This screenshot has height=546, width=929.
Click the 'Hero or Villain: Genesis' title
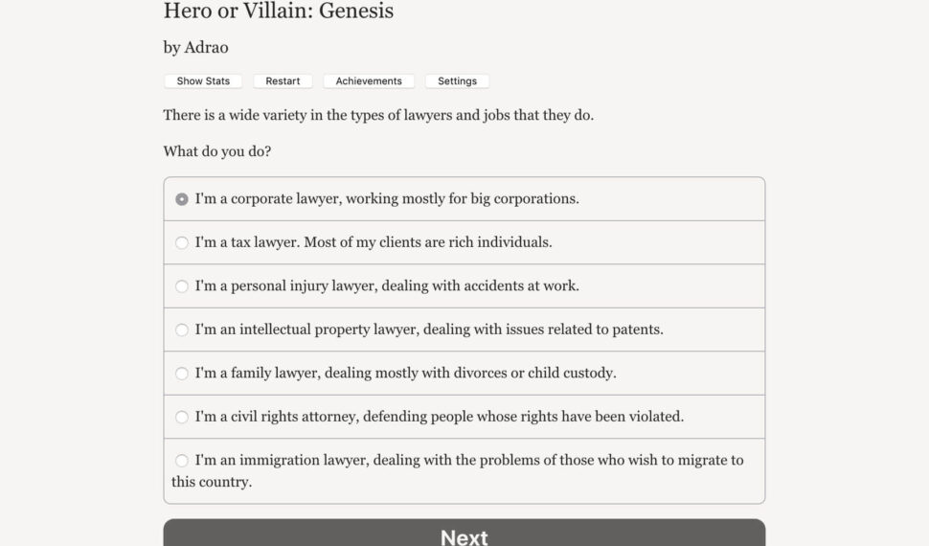pyautogui.click(x=279, y=11)
